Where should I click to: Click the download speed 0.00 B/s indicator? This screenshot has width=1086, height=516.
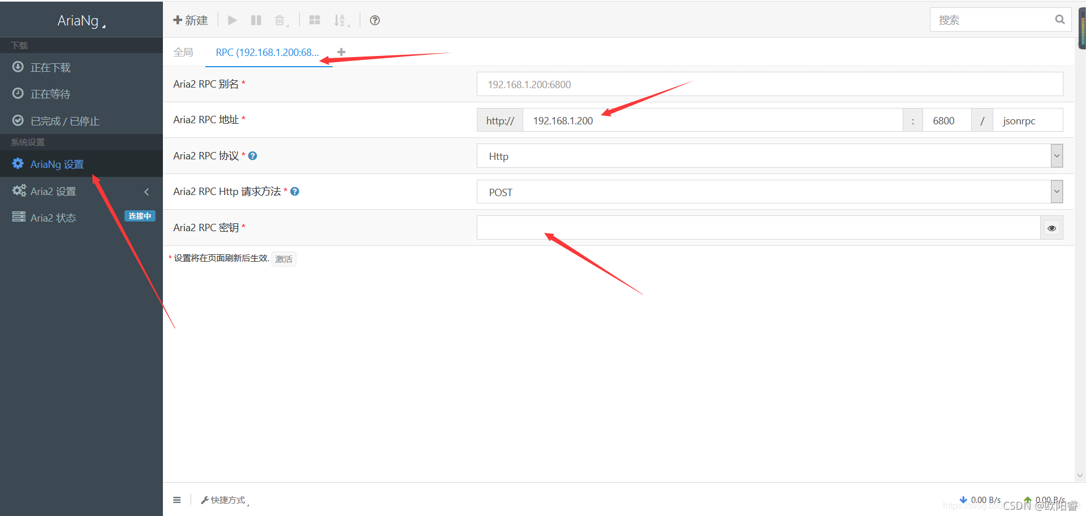[x=980, y=500]
